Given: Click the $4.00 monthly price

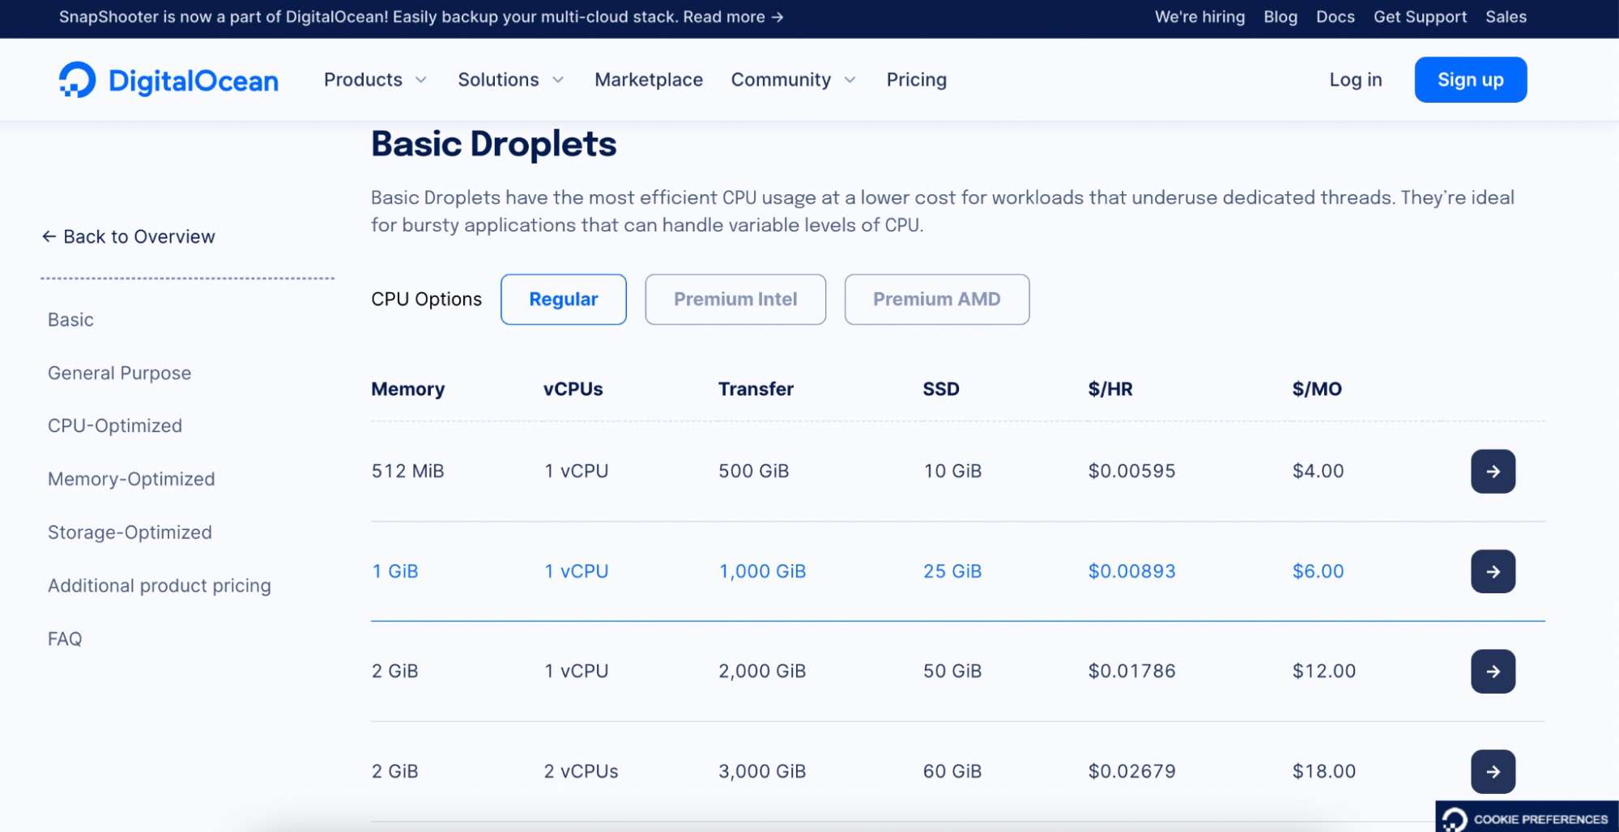Looking at the screenshot, I should click(x=1318, y=471).
